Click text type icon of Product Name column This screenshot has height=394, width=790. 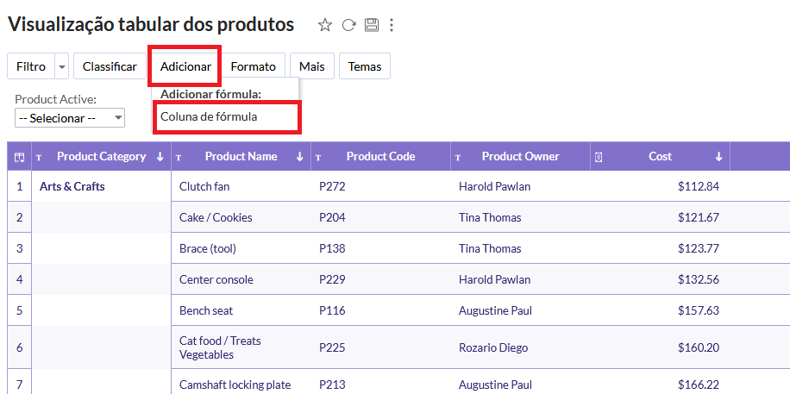point(179,157)
